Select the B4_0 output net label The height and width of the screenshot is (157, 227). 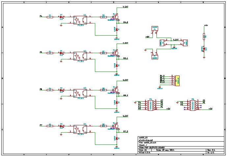pos(126,22)
